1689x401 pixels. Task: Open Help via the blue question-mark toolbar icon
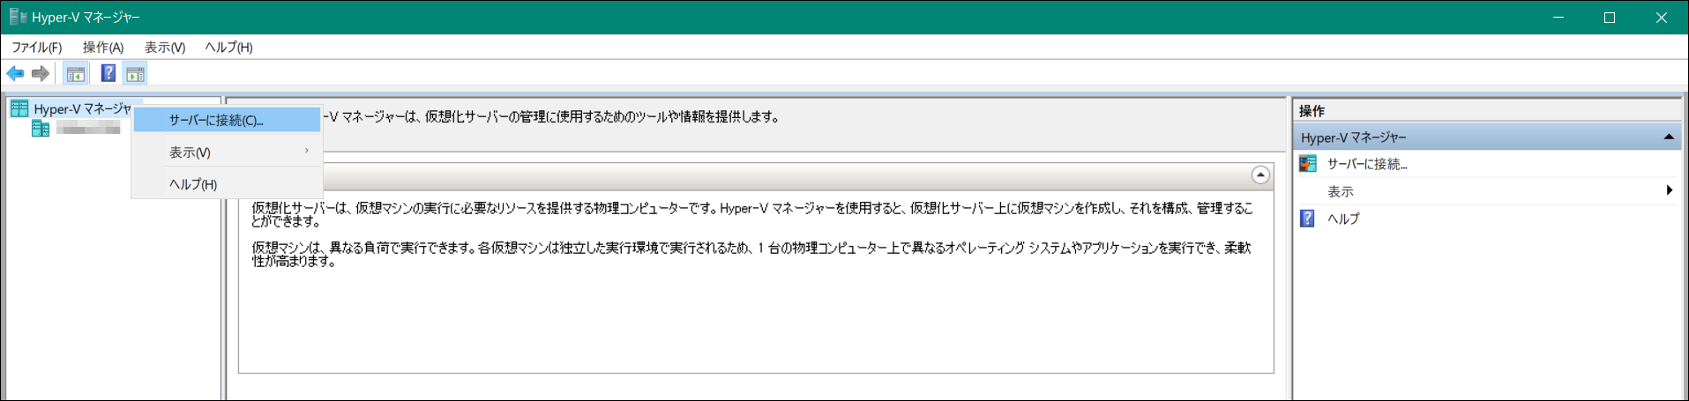[x=108, y=74]
